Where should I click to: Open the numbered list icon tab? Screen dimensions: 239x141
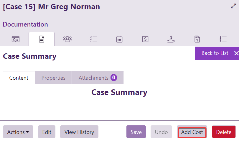pyautogui.click(x=223, y=39)
